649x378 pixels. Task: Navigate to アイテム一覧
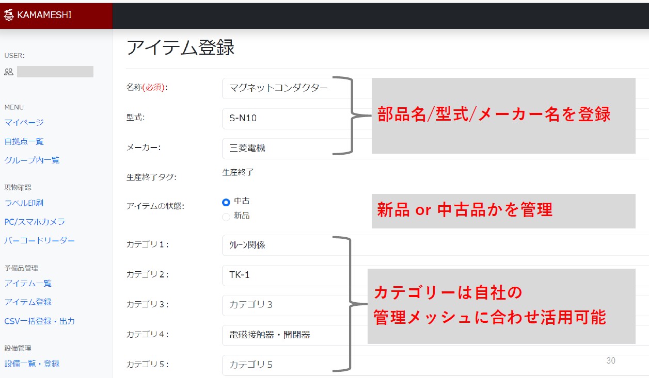(x=28, y=283)
